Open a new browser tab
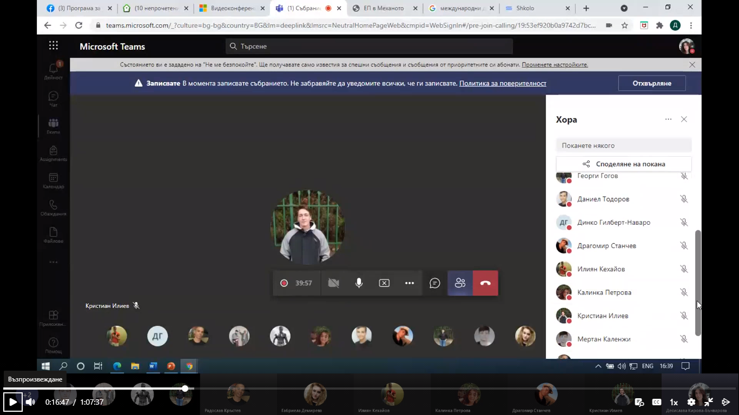Viewport: 739px width, 415px height. (x=586, y=8)
